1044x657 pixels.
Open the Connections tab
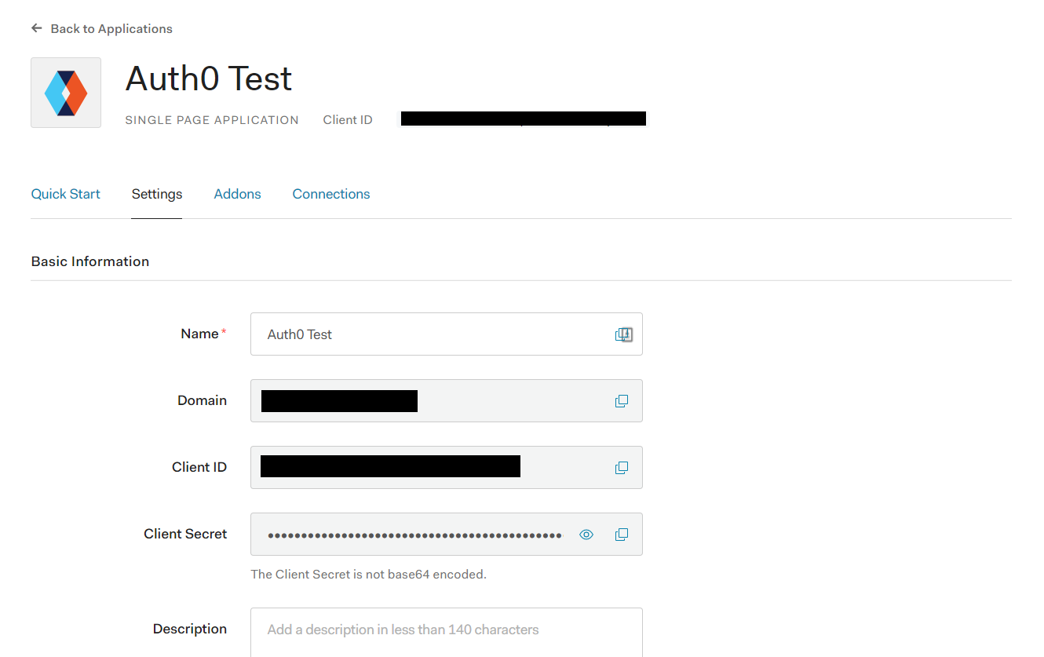(x=331, y=194)
